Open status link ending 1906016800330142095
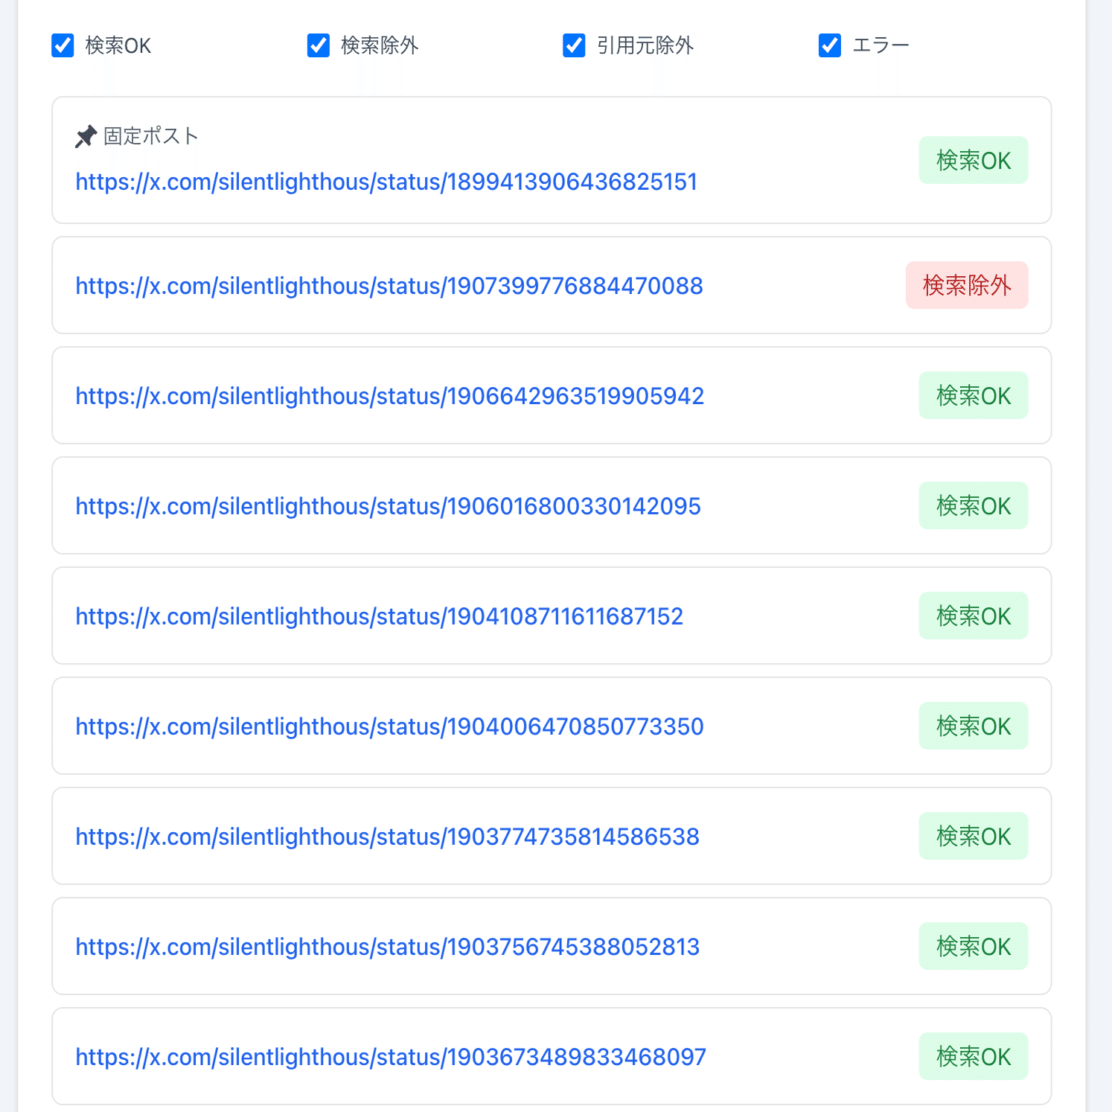The width and height of the screenshot is (1112, 1112). pyautogui.click(x=389, y=506)
